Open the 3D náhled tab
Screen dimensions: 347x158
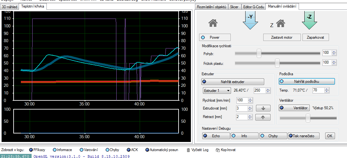pyautogui.click(x=9, y=6)
